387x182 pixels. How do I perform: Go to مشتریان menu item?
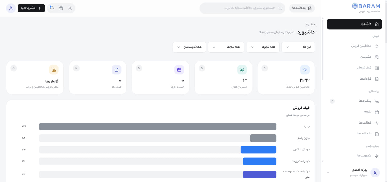[x=354, y=57]
